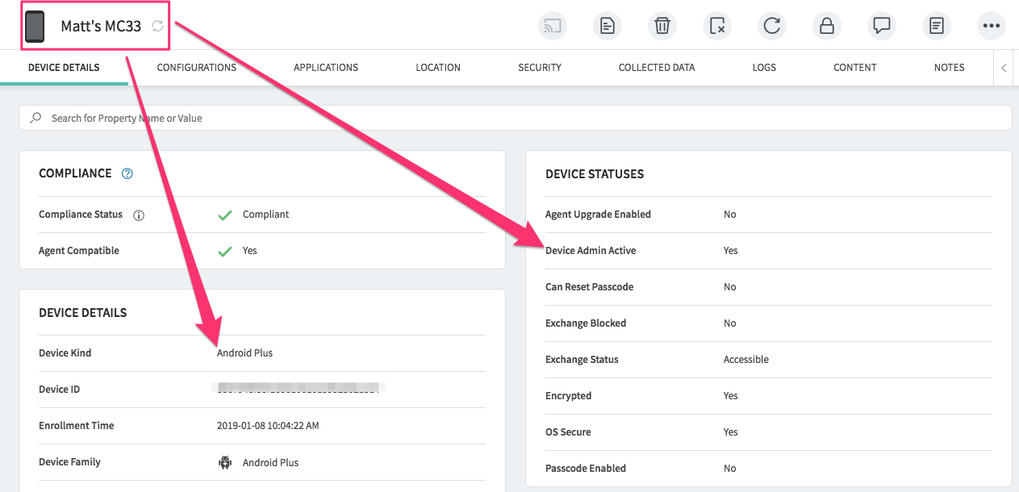Collapse the panel using the chevron arrow
The height and width of the screenshot is (492, 1019).
point(1004,68)
